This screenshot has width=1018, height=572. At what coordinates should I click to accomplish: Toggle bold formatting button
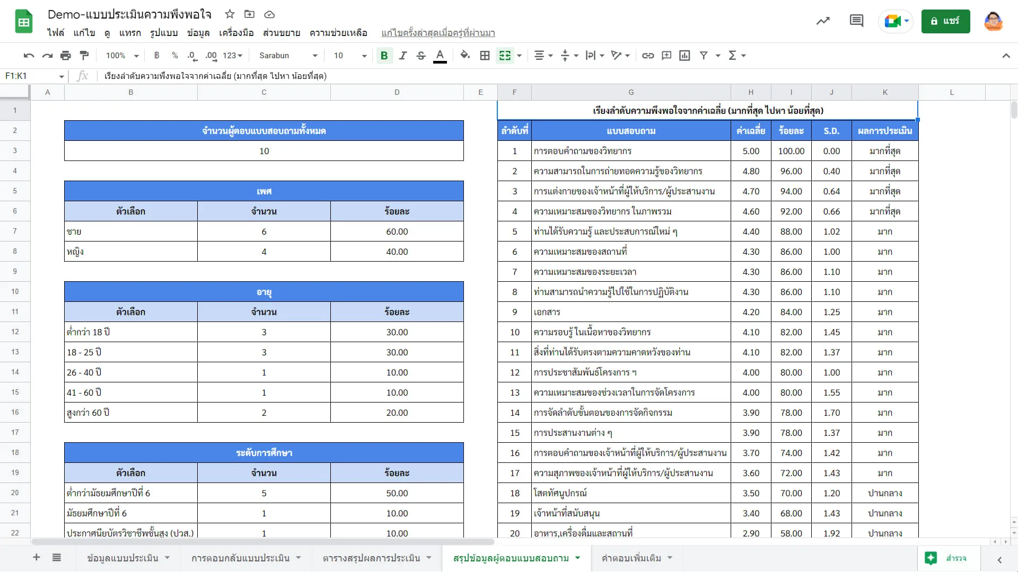[384, 56]
